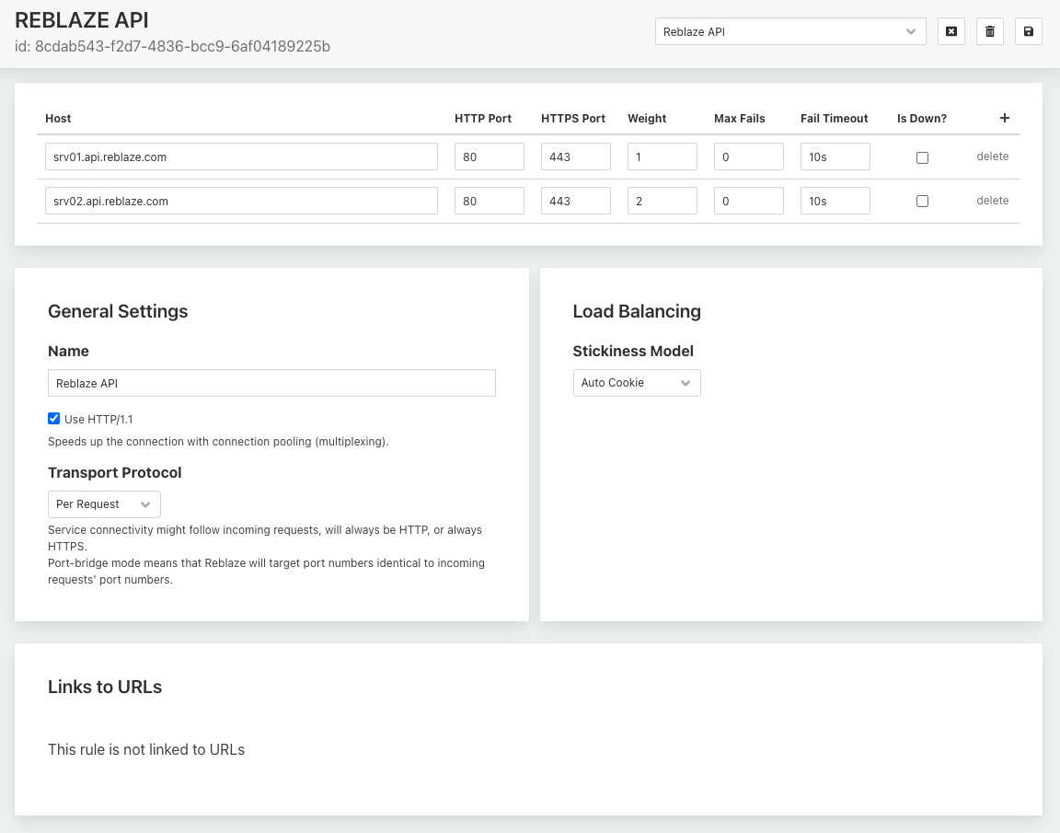Click the HTTPS Port field for srv02
Viewport: 1060px width, 833px height.
point(575,202)
